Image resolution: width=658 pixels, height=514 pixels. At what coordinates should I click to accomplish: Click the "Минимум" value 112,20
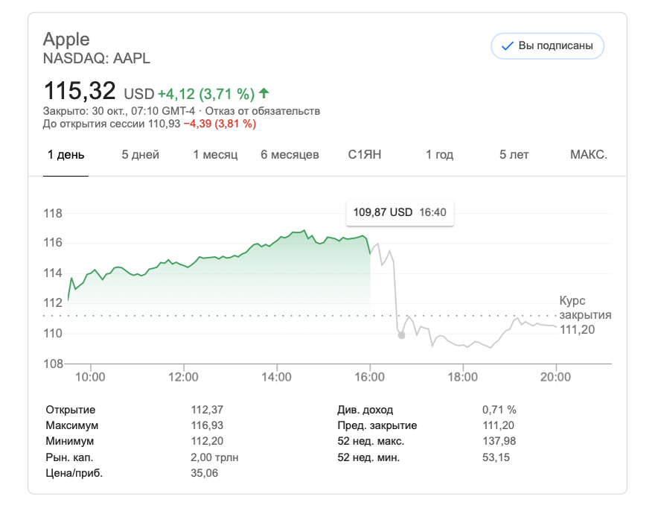tap(208, 441)
